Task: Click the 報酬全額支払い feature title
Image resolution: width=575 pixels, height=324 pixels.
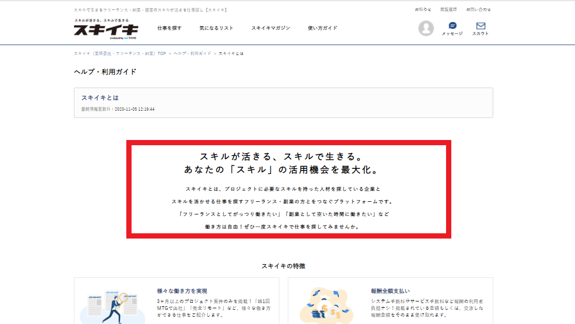Action: [x=390, y=291]
